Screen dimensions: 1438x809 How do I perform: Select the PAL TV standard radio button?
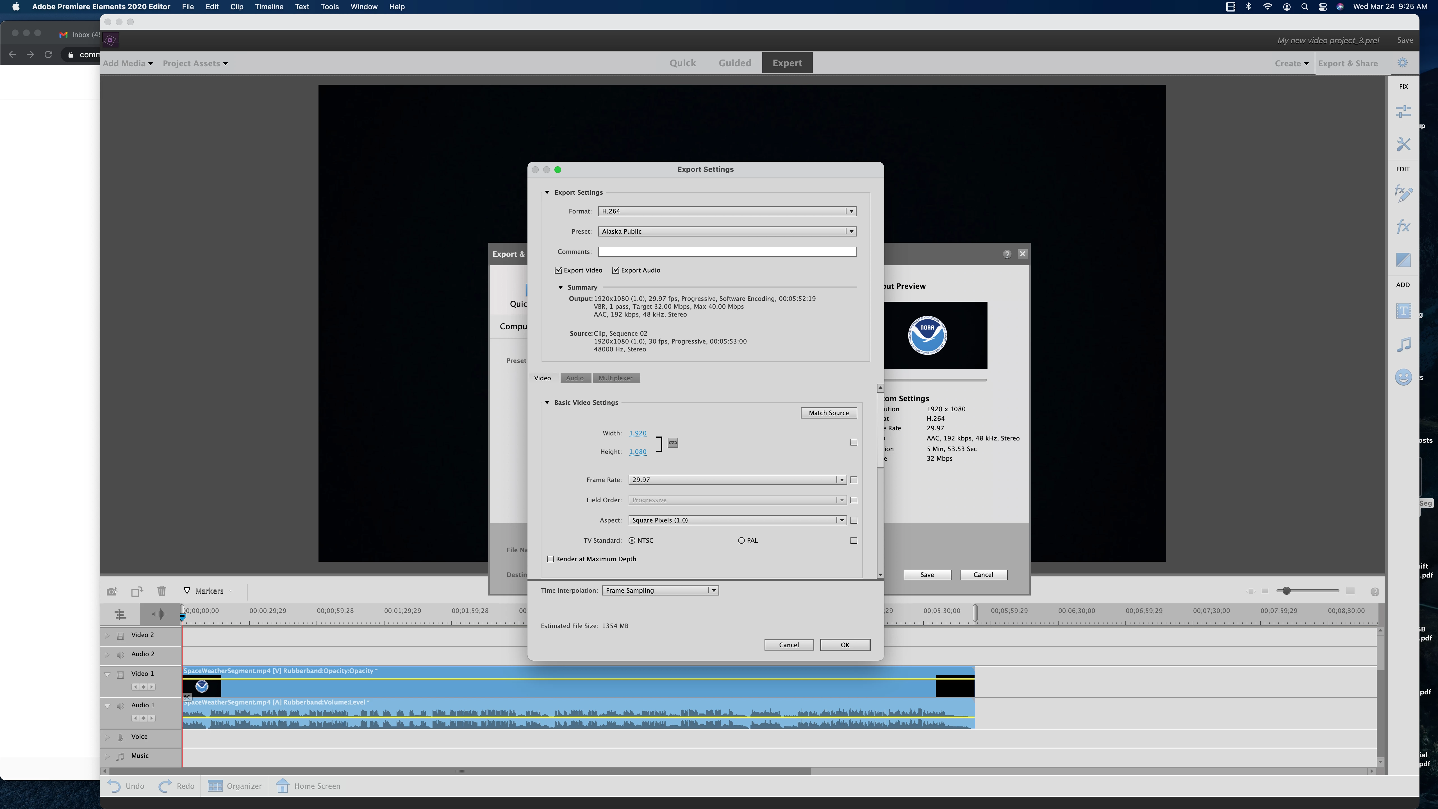(x=741, y=540)
